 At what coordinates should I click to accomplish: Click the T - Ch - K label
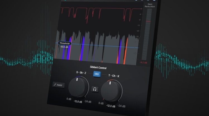(114, 76)
